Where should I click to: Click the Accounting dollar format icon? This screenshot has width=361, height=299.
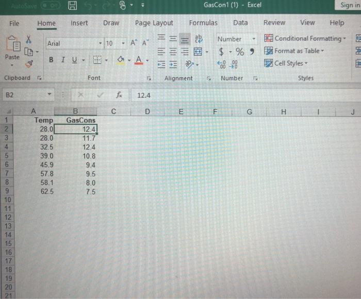coord(221,52)
